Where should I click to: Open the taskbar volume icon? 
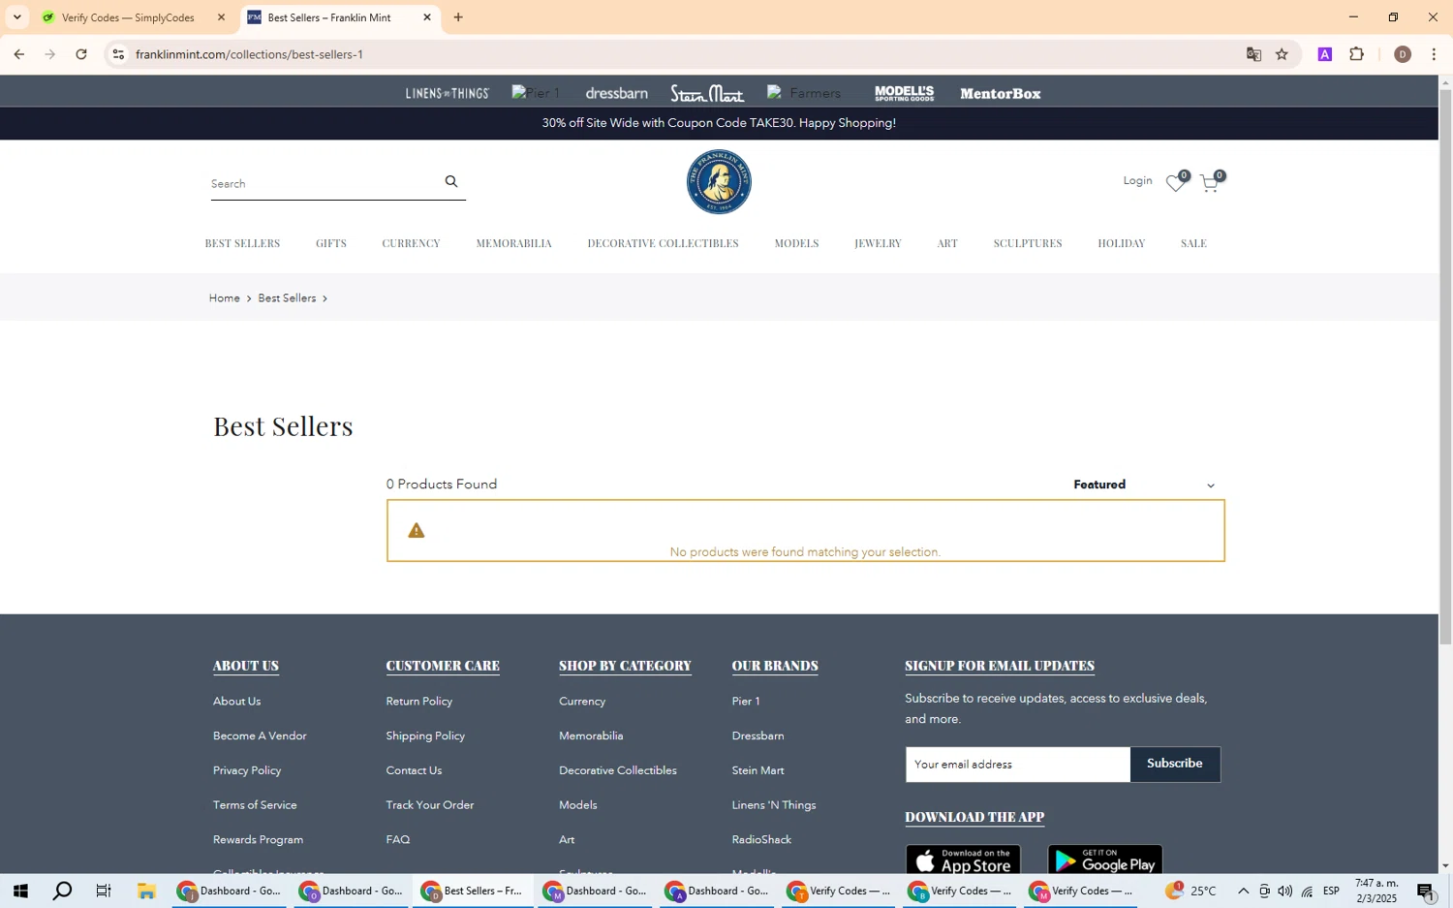coord(1284,891)
